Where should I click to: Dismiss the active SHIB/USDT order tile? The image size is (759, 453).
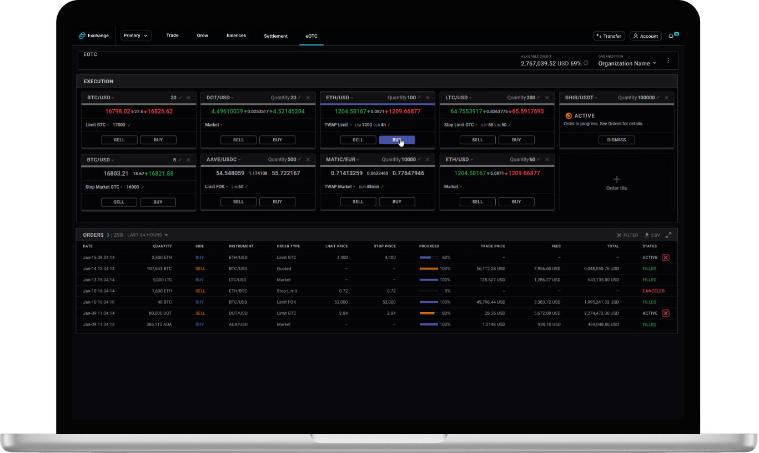[616, 140]
